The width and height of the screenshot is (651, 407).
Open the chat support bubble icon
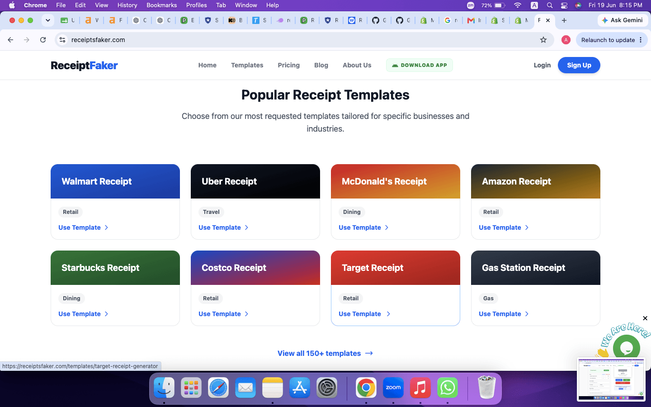coord(627,348)
